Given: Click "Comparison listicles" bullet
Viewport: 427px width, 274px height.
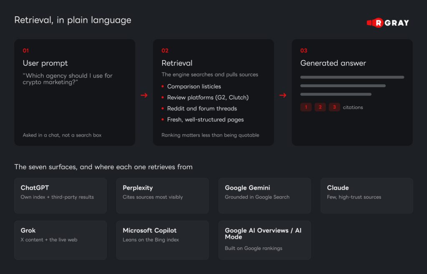Looking at the screenshot, I should 194,86.
